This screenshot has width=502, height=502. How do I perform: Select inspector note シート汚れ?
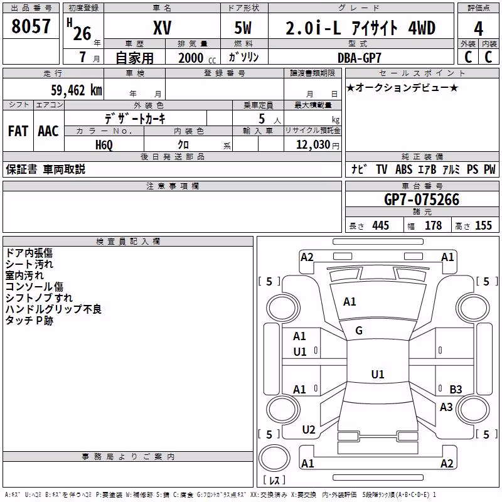click(x=29, y=264)
